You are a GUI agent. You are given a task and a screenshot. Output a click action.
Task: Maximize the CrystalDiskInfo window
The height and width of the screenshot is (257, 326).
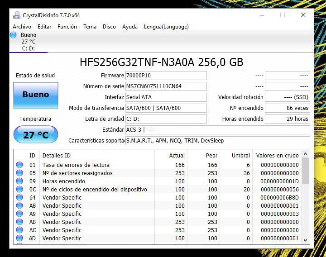(283, 15)
